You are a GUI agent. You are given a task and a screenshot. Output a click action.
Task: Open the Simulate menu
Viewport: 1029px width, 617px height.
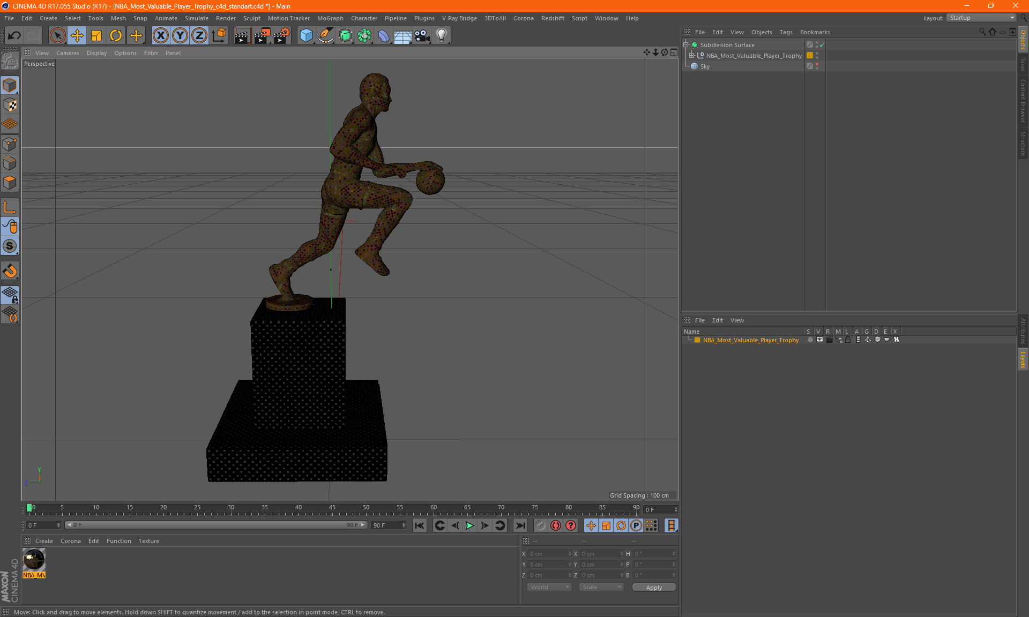coord(196,18)
